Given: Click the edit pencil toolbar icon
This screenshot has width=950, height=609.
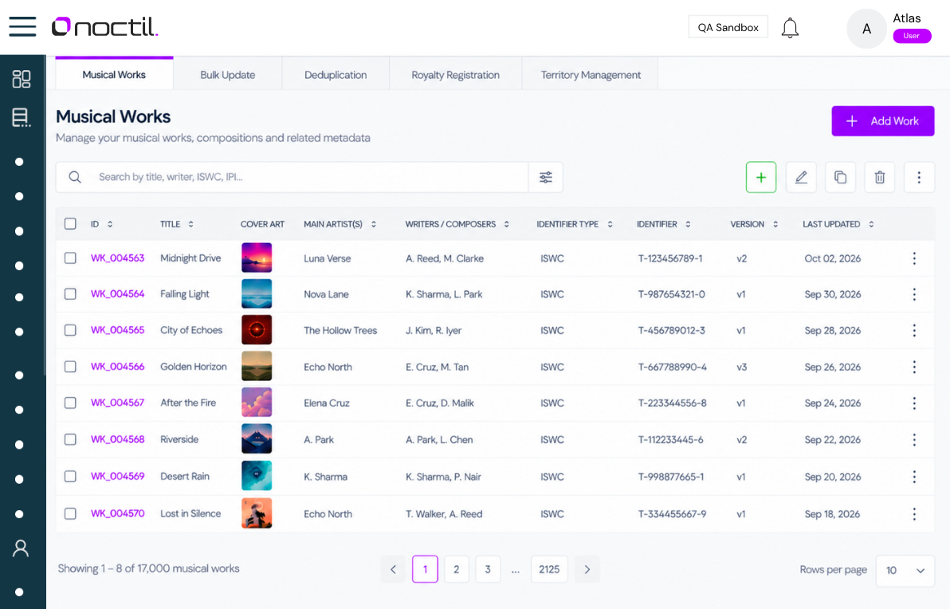Looking at the screenshot, I should [x=801, y=177].
